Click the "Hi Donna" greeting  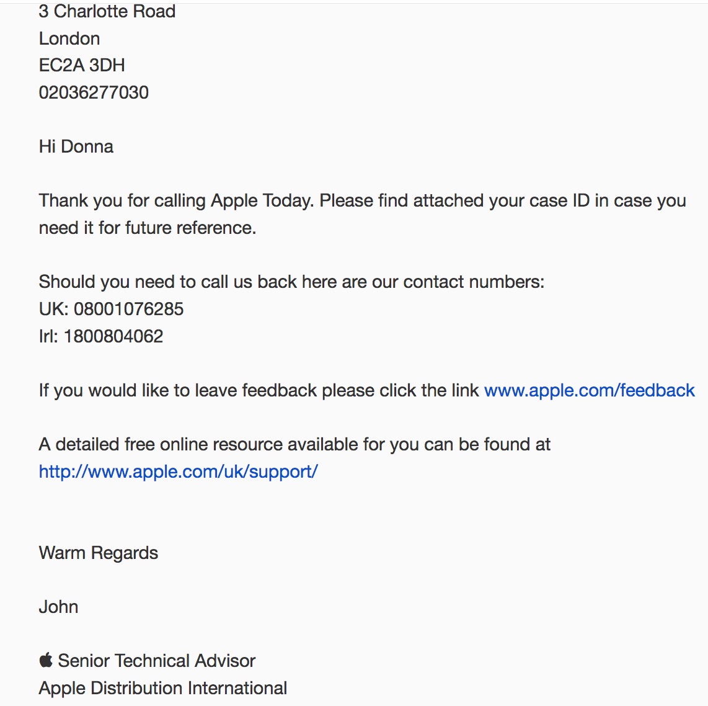click(76, 146)
